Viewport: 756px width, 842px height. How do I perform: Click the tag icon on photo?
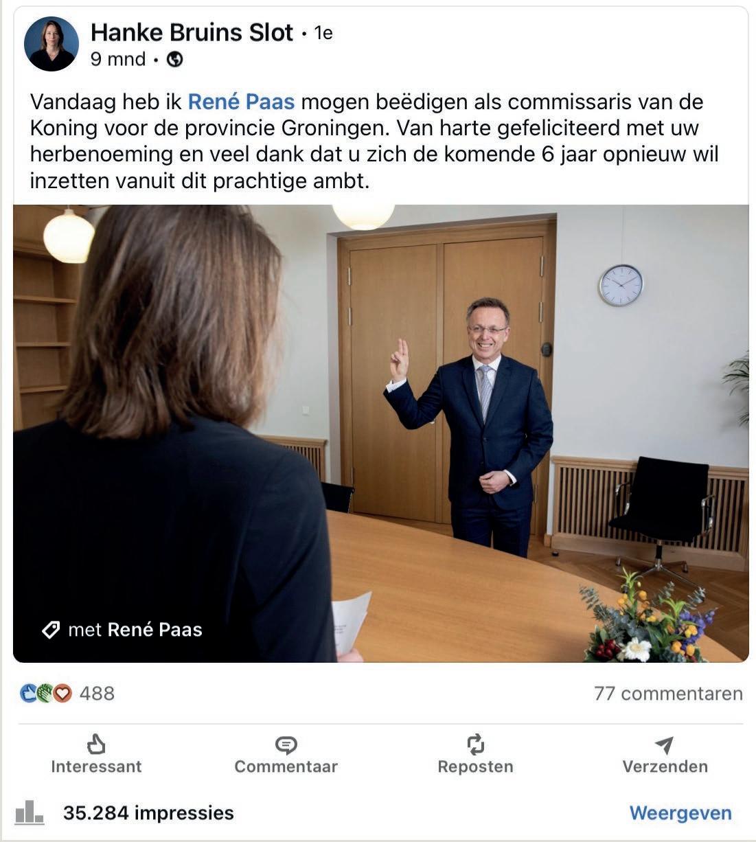[x=51, y=630]
